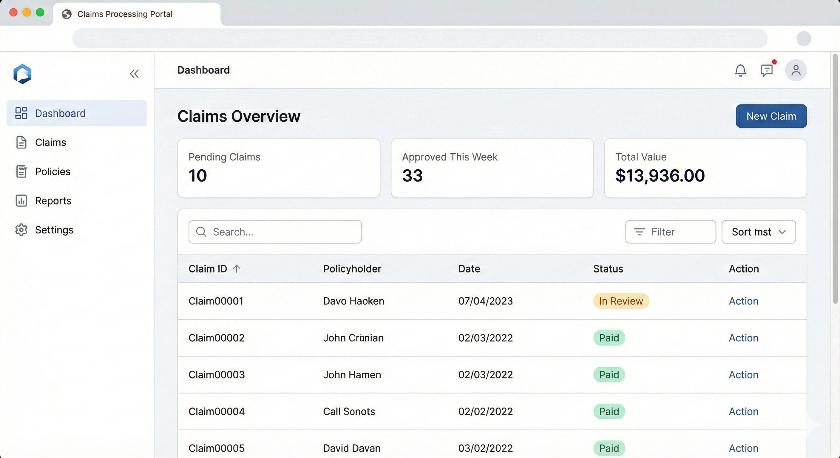Viewport: 840px width, 458px height.
Task: Click the New Claim button
Action: coord(771,116)
